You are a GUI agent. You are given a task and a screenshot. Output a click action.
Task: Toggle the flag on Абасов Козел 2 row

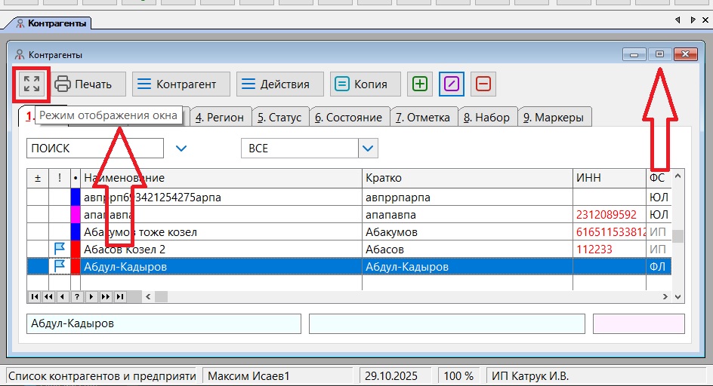[60, 249]
